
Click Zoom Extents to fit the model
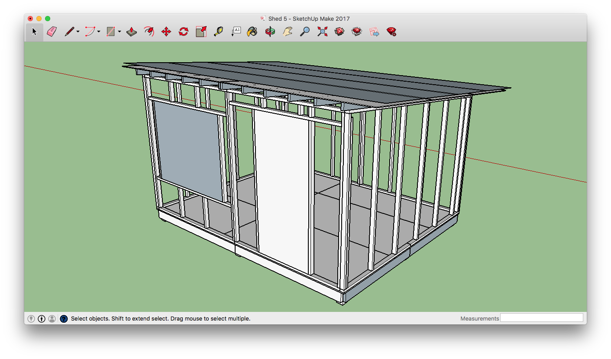[x=322, y=31]
